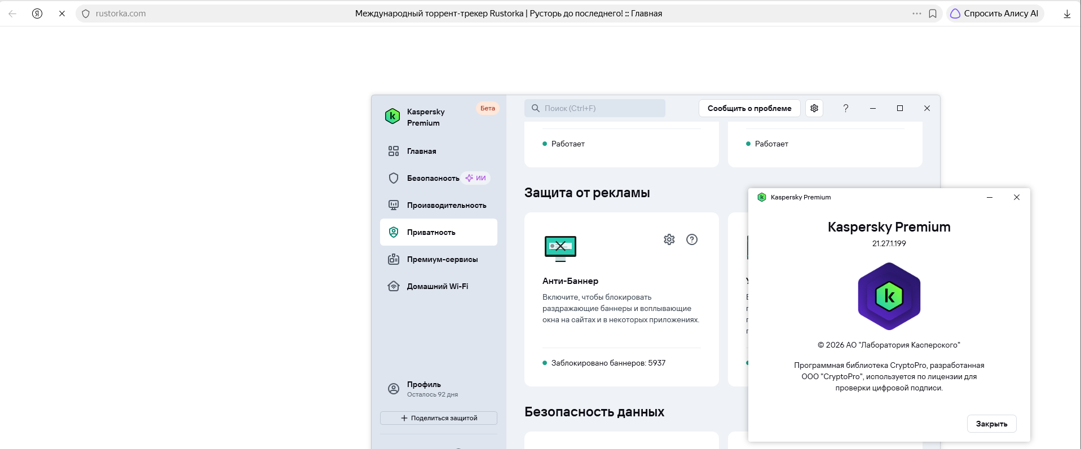Viewport: 1081px width, 449px height.
Task: Click the small Kaspersky icon in About dialog title bar
Action: pyautogui.click(x=762, y=197)
